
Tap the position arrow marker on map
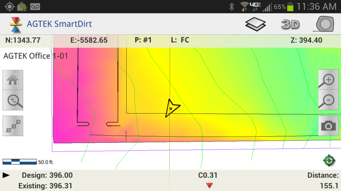tap(172, 108)
